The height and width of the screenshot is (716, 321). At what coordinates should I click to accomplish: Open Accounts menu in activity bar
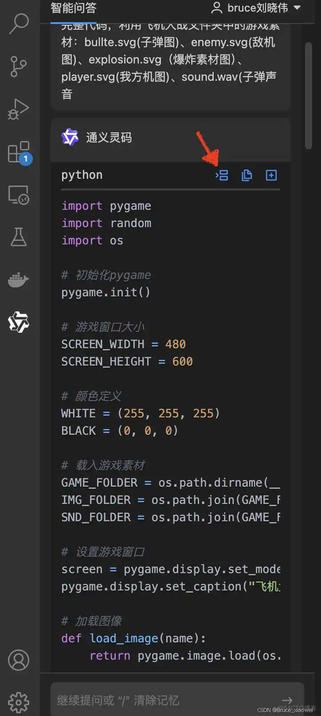pyautogui.click(x=19, y=660)
